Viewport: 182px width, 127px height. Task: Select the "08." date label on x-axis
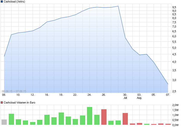click(4, 95)
